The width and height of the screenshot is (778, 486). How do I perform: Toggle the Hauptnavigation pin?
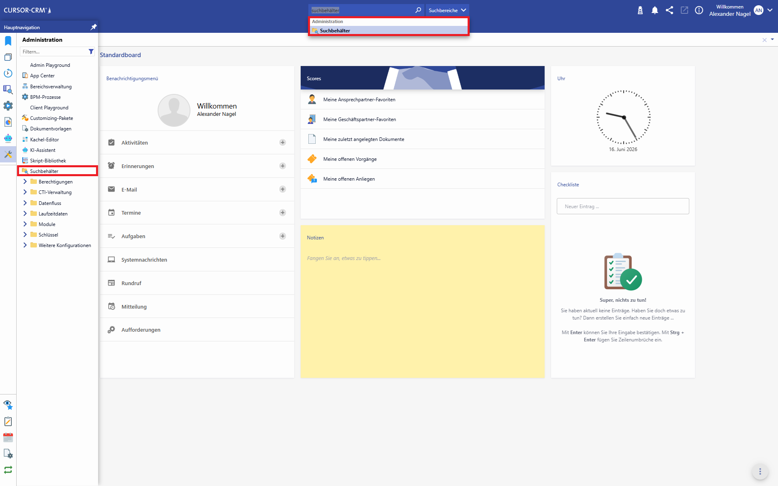(94, 27)
